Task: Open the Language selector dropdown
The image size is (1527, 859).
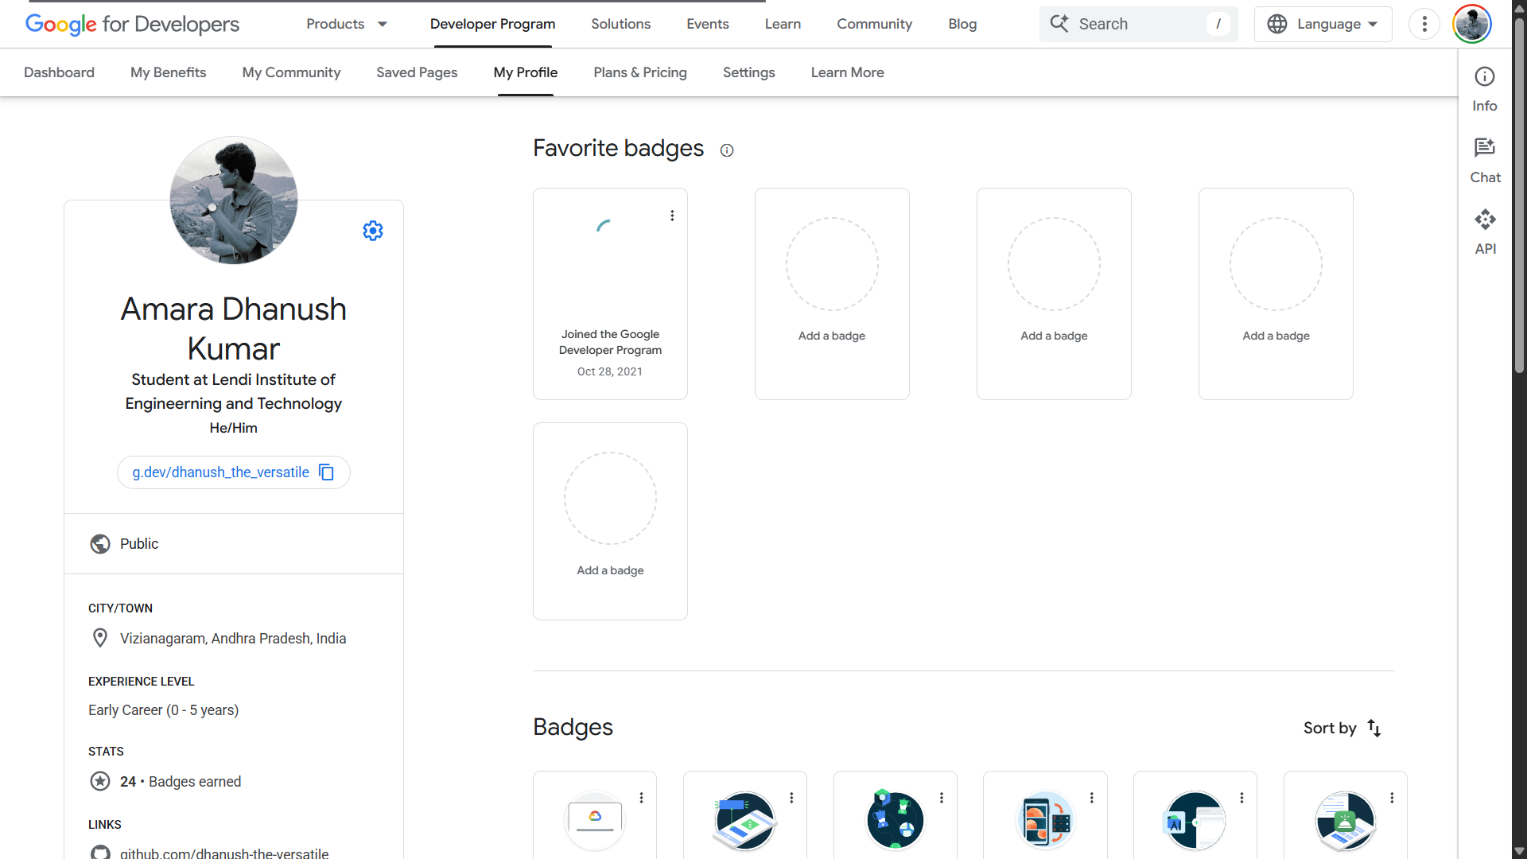Action: click(x=1323, y=24)
